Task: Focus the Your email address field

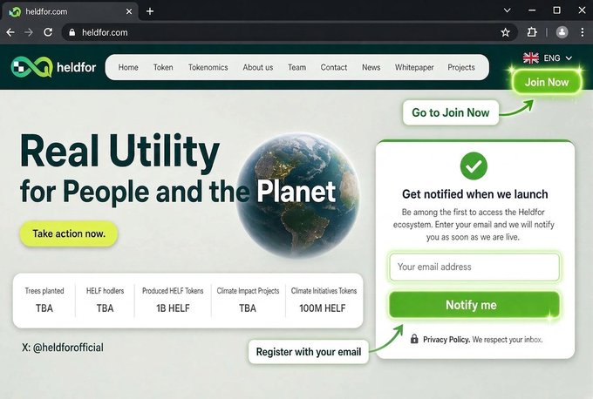Action: coord(474,267)
